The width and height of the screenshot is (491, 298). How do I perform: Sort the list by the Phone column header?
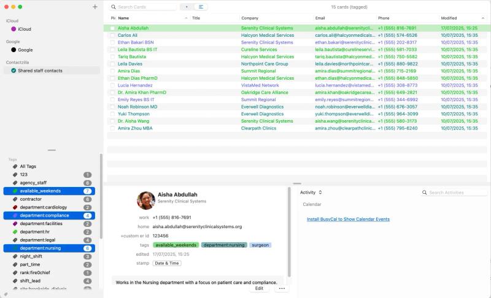[408, 18]
